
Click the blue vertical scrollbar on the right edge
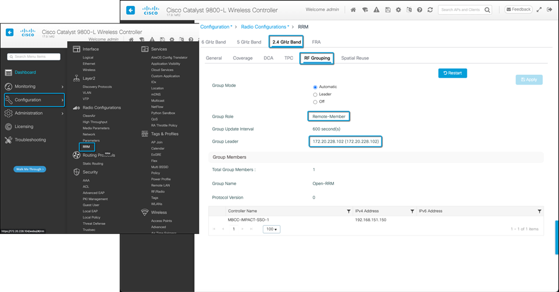point(557,237)
